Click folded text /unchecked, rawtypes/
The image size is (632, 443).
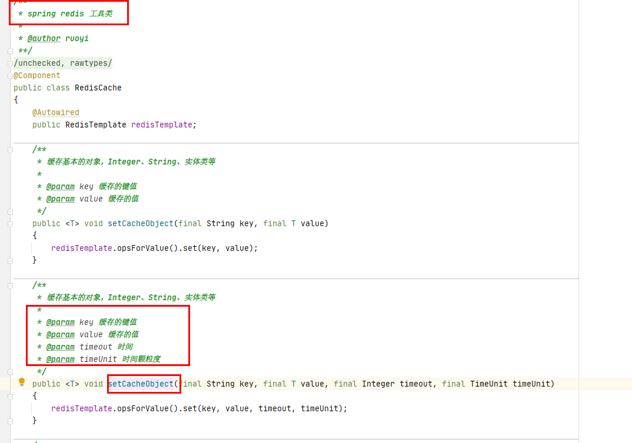pos(63,63)
